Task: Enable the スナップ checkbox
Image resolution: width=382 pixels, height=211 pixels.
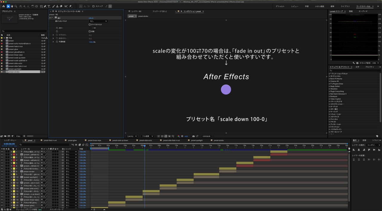Action: (x=93, y=6)
